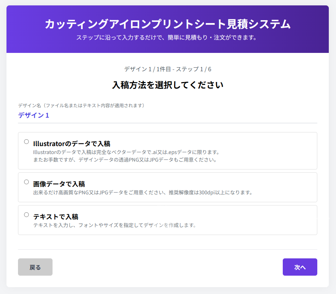Click the 入稿方法を選択してください heading
This screenshot has height=294, width=336.
click(168, 85)
